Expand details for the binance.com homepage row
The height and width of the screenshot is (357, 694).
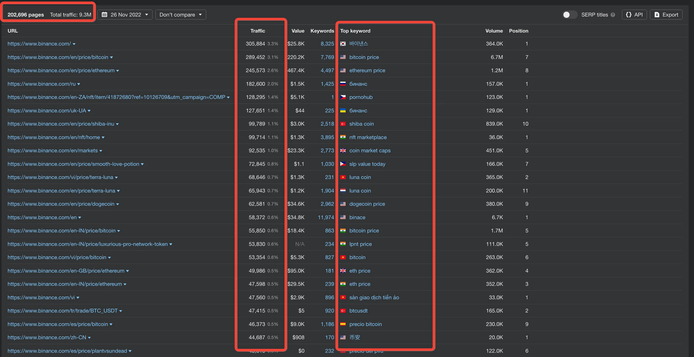pos(74,44)
